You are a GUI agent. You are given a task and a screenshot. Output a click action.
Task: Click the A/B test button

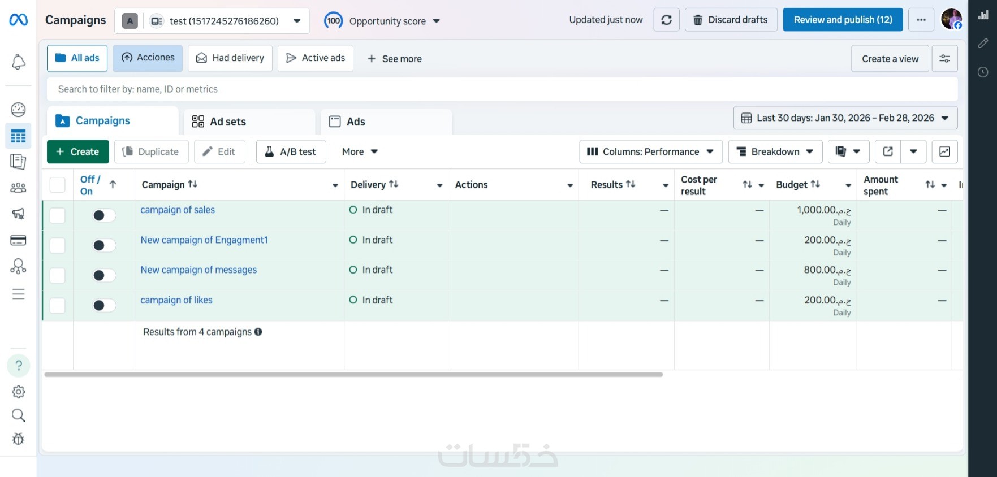tap(291, 151)
